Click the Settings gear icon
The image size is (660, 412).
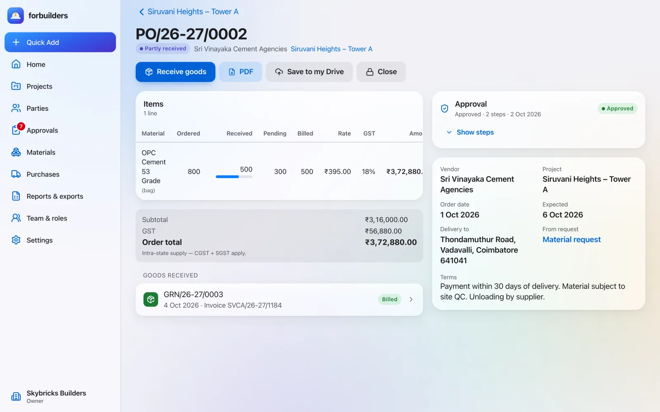(x=16, y=240)
